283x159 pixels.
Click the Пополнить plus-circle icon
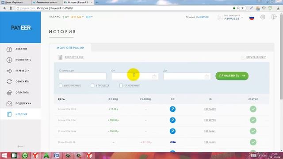coord(9,60)
